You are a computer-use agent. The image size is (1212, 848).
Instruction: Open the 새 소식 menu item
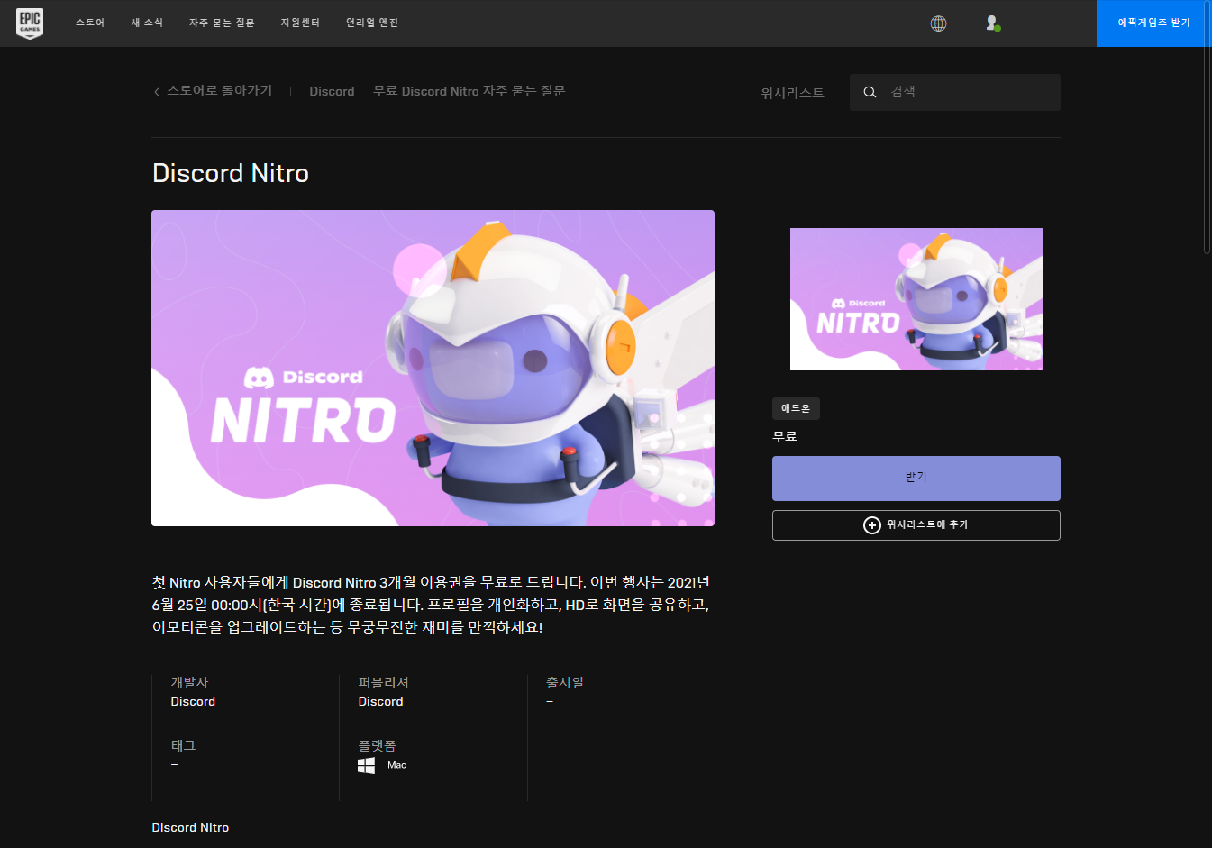147,23
